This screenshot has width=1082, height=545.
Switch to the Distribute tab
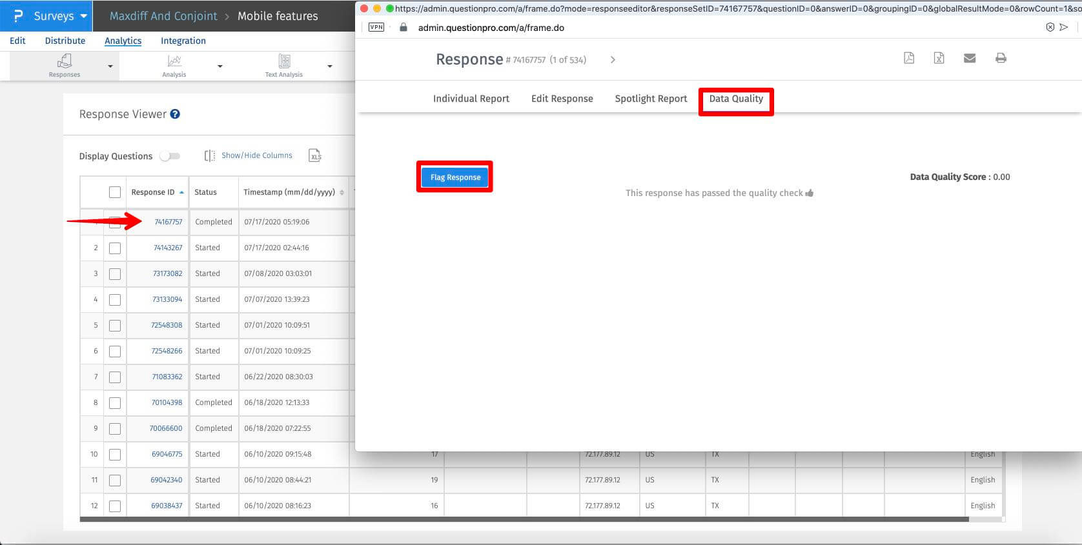65,41
